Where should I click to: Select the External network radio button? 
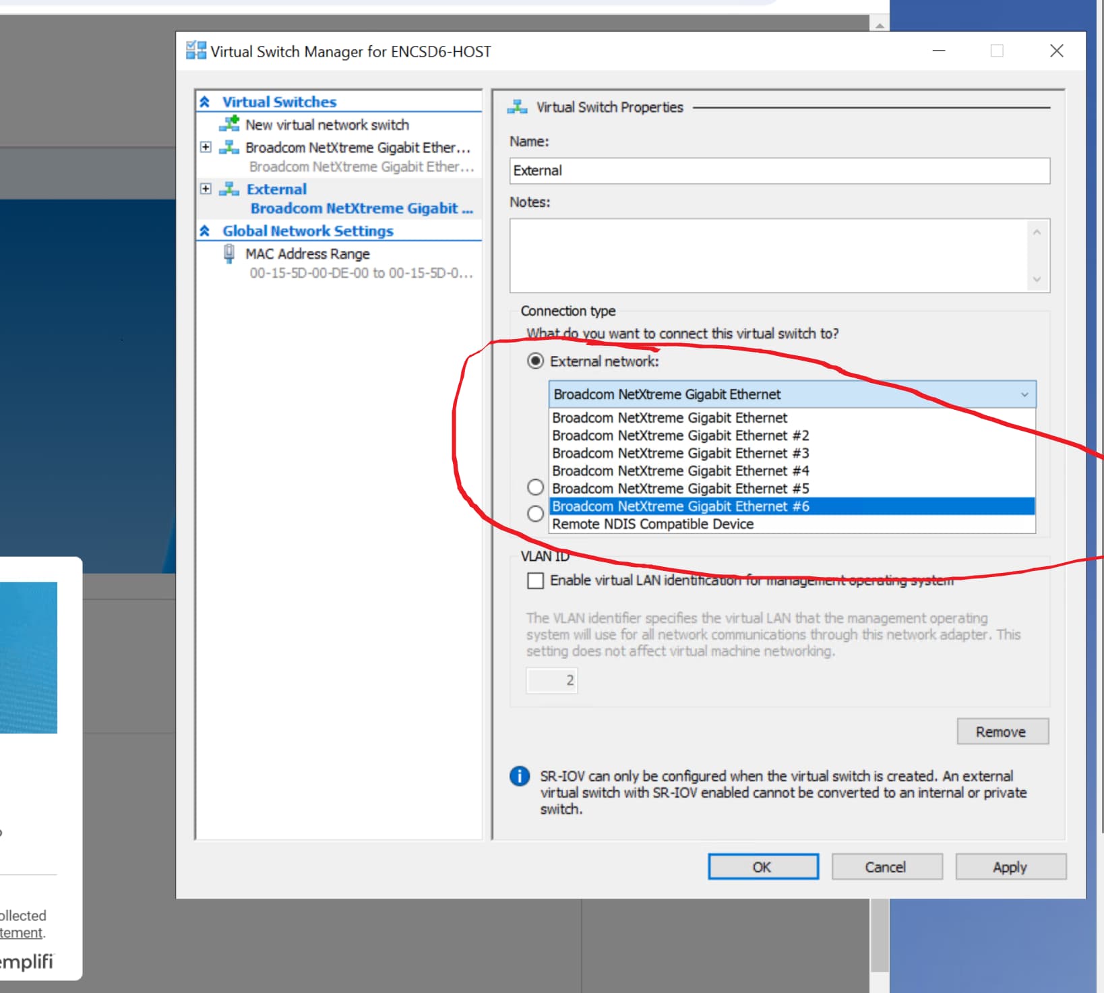click(x=534, y=361)
